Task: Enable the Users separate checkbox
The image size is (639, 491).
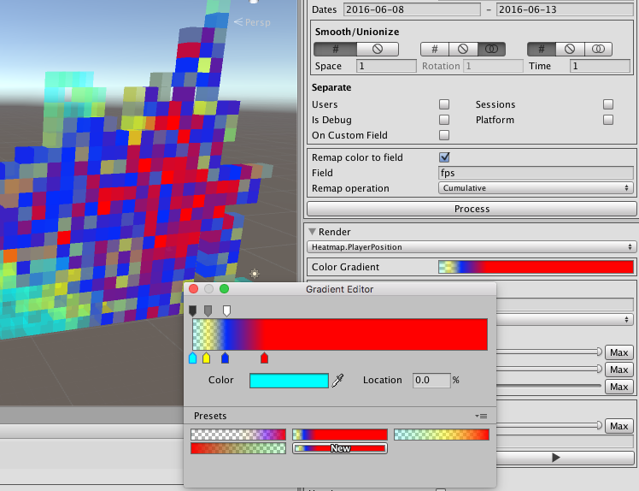Action: pos(444,104)
